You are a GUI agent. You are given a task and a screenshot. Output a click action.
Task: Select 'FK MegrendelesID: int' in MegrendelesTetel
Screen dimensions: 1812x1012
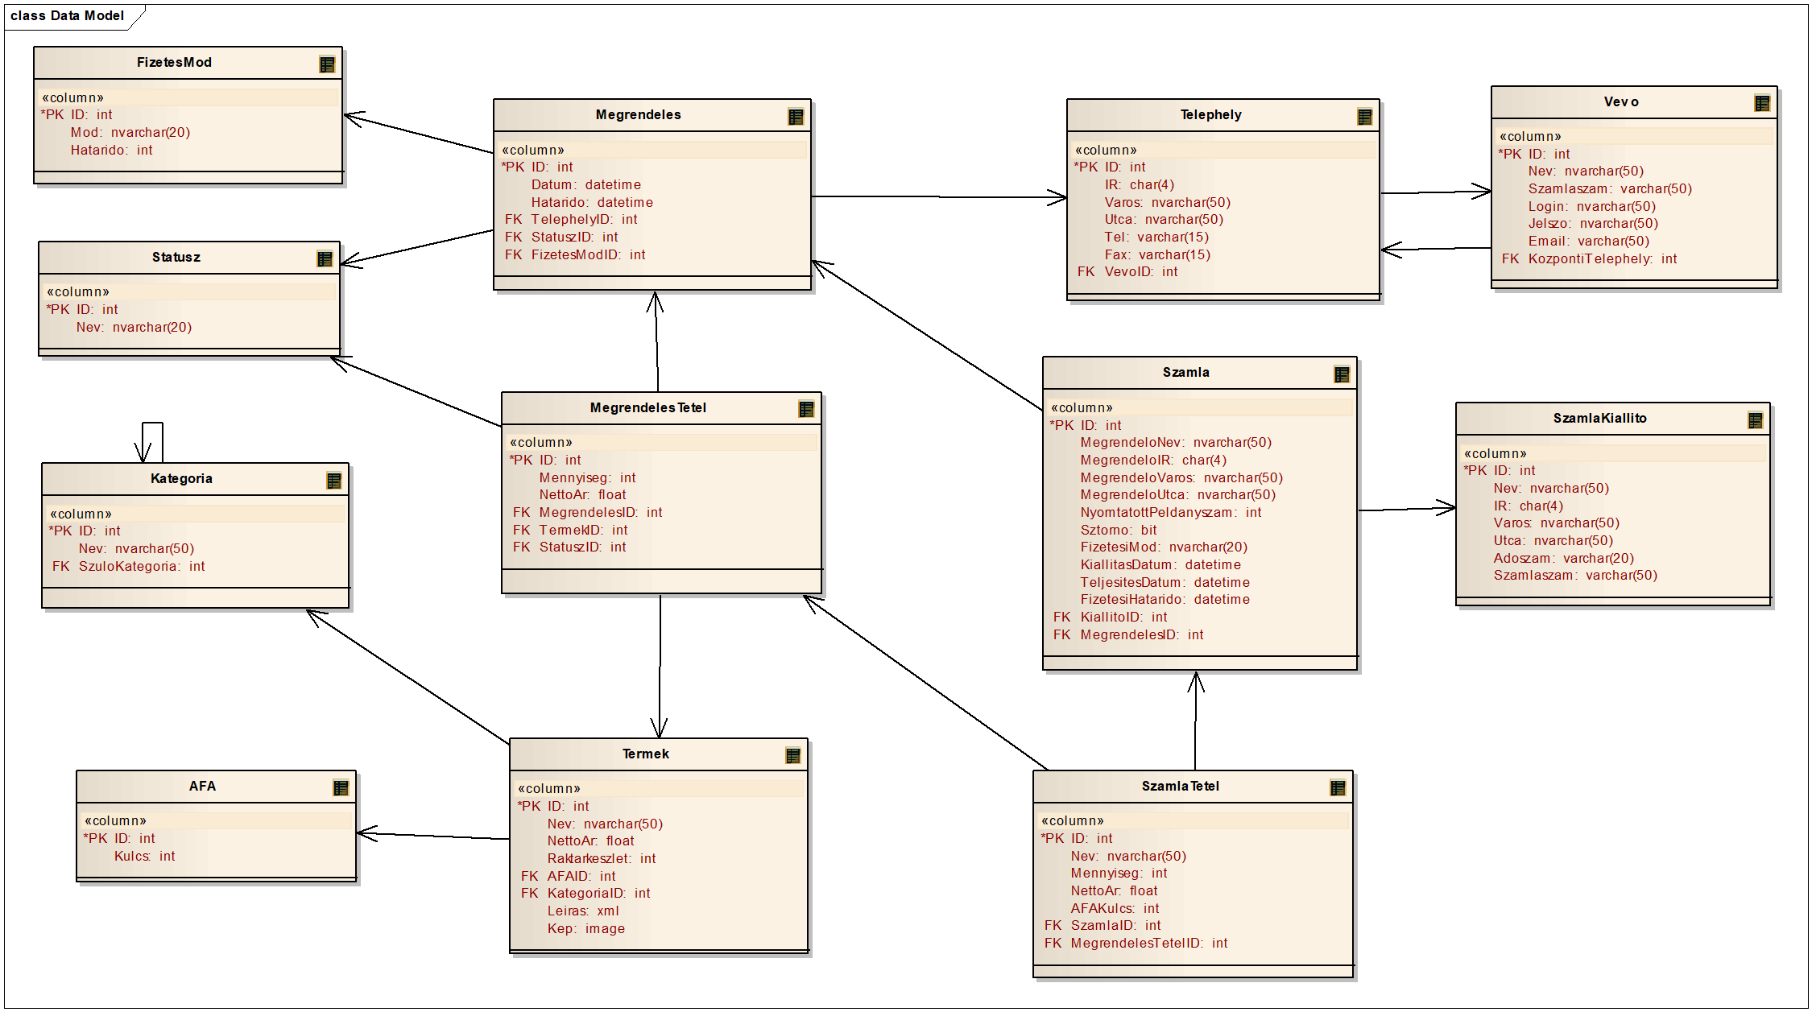588,513
